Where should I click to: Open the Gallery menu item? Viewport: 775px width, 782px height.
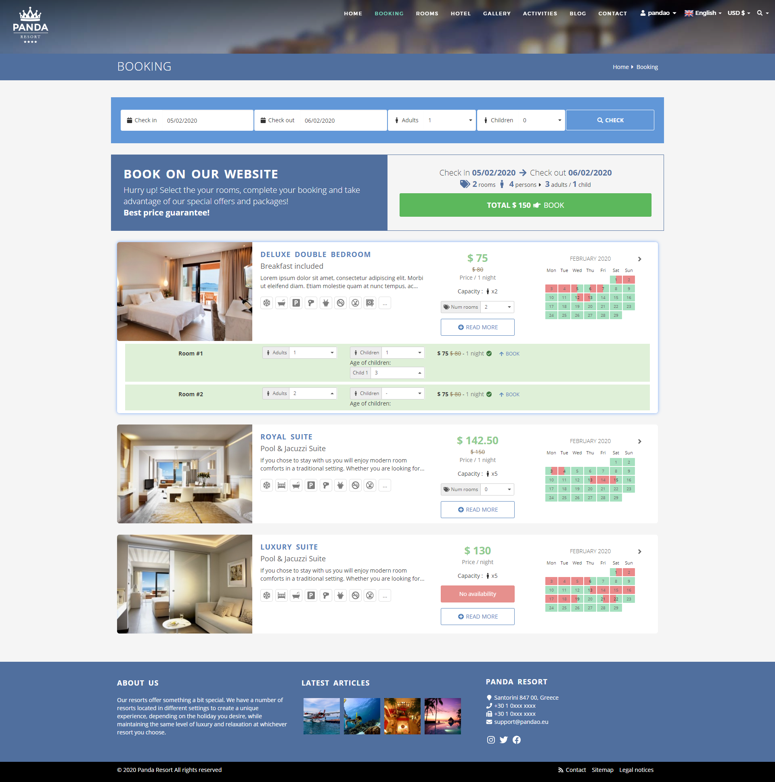[x=497, y=13]
